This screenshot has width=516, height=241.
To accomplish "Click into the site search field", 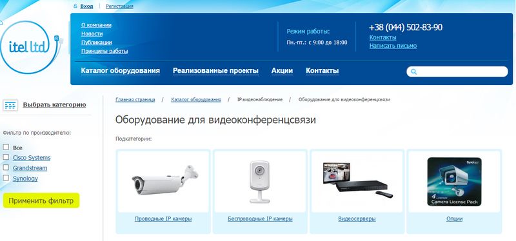I will click(457, 72).
